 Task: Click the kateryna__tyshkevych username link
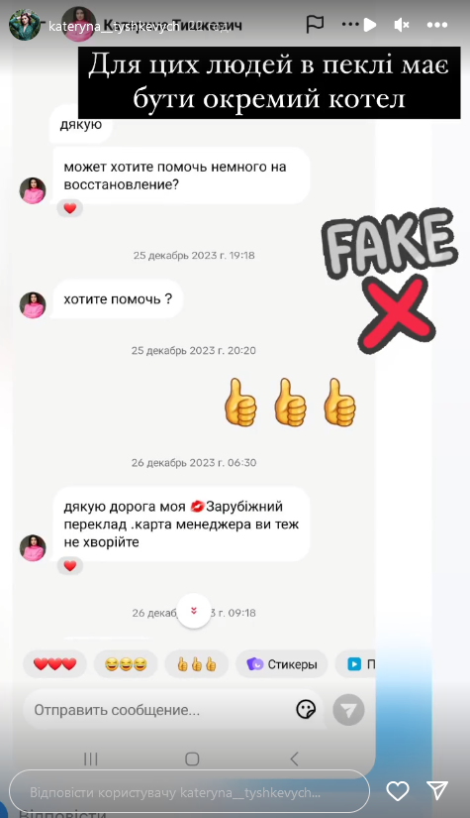114,27
